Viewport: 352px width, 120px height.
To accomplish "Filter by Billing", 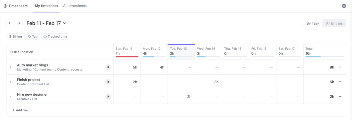I will [x=16, y=36].
